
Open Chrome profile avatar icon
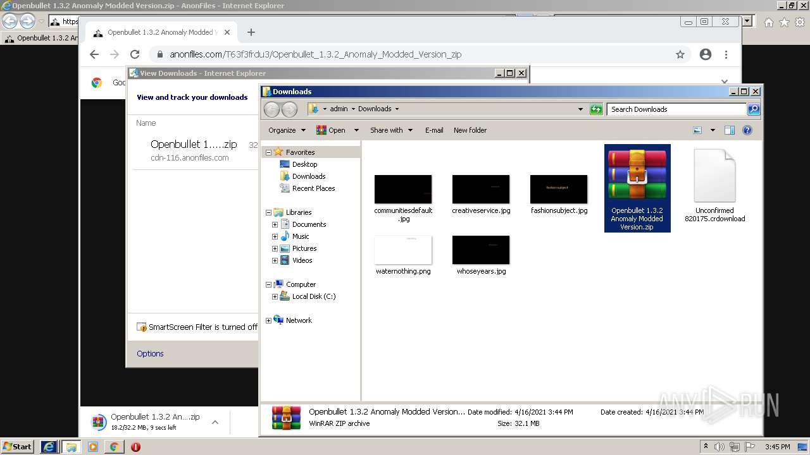pyautogui.click(x=706, y=54)
